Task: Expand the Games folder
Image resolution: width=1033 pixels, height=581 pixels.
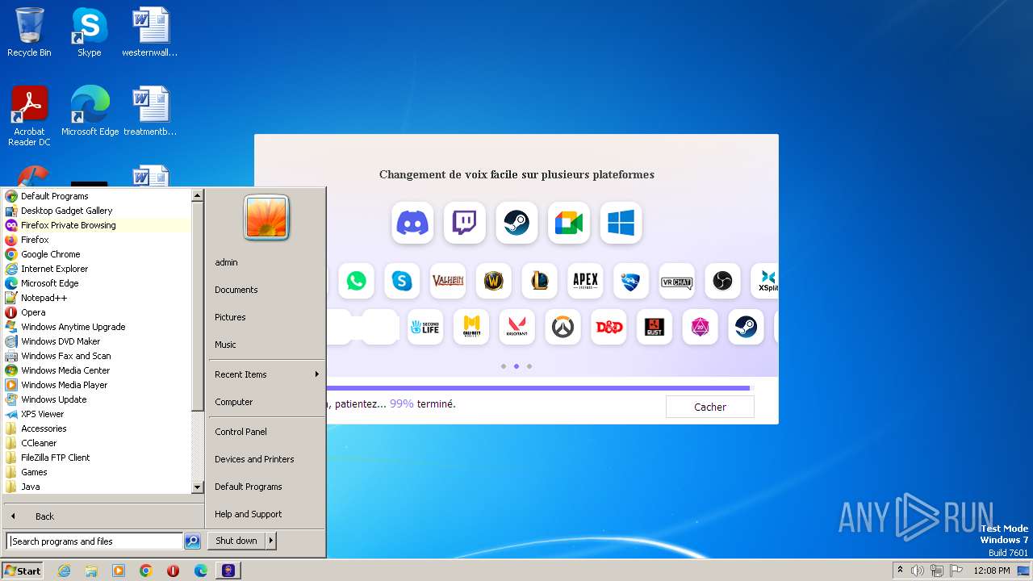Action: point(97,472)
